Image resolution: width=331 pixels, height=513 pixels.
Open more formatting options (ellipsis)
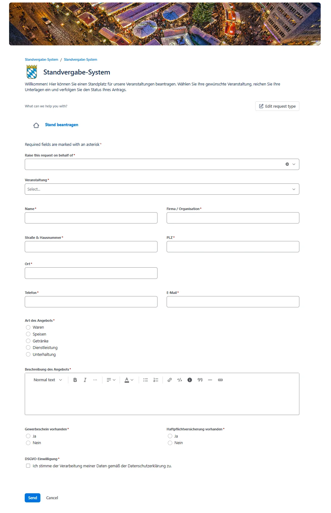tap(95, 380)
